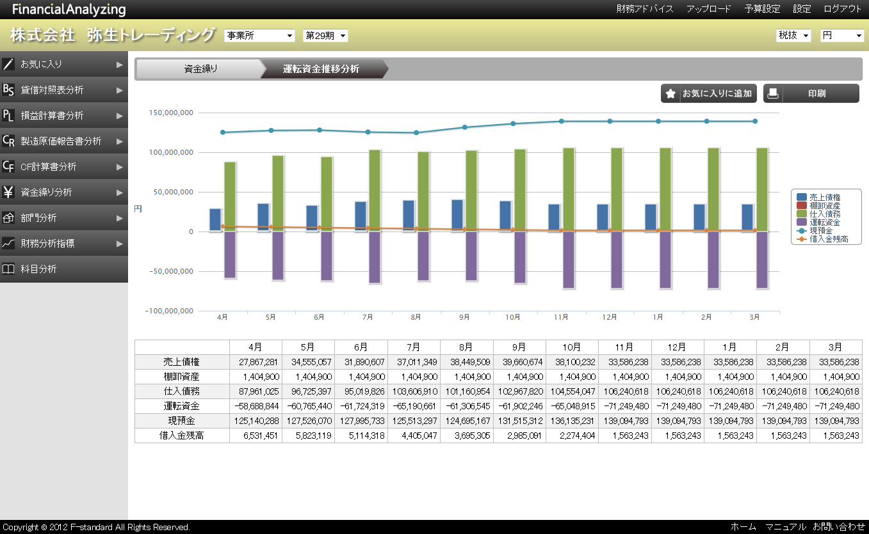
Task: Click the PL icon for 損益計算書分析
Action: (8, 115)
